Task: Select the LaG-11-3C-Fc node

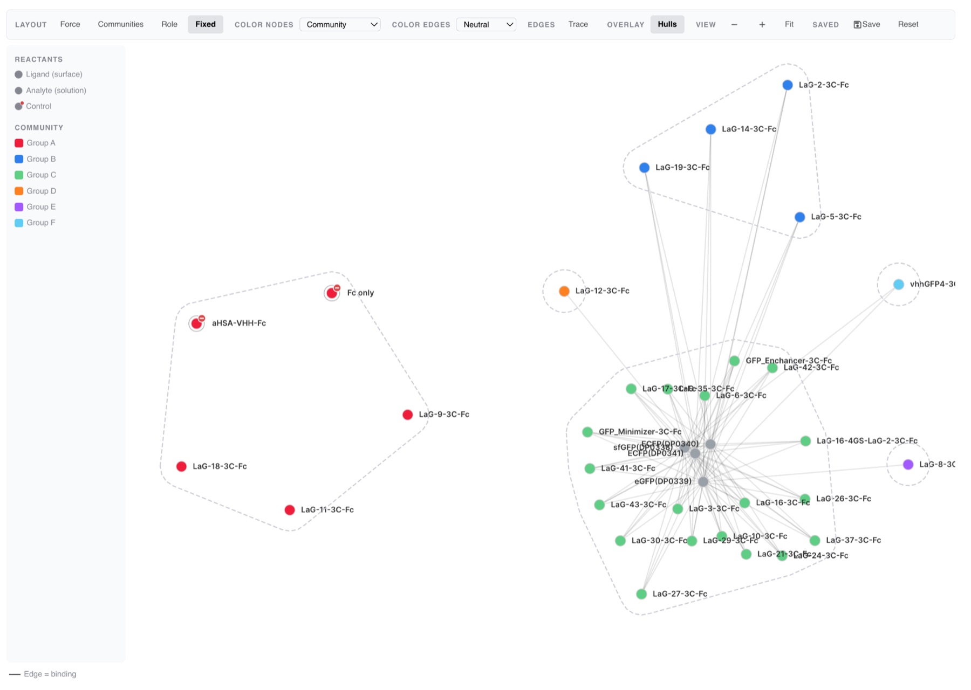Action: pyautogui.click(x=290, y=510)
